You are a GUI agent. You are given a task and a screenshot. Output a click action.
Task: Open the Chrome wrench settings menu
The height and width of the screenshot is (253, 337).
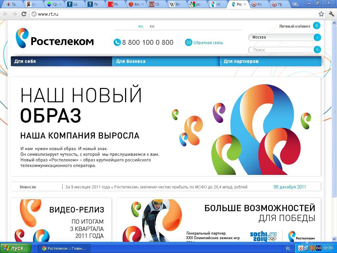click(x=331, y=14)
